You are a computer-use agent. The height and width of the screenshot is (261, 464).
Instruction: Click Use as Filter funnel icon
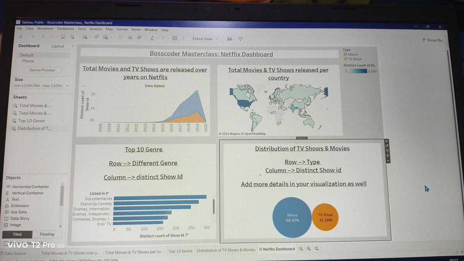(x=387, y=151)
